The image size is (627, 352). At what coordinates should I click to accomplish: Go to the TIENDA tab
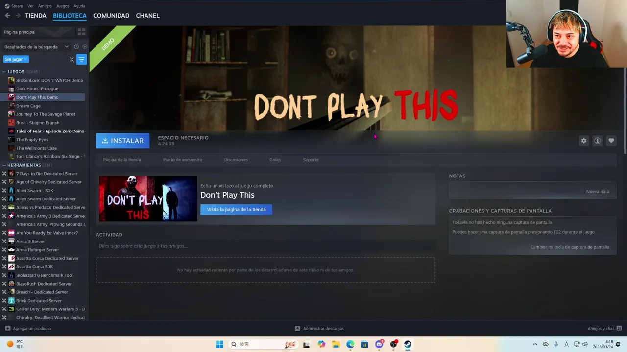(x=36, y=16)
